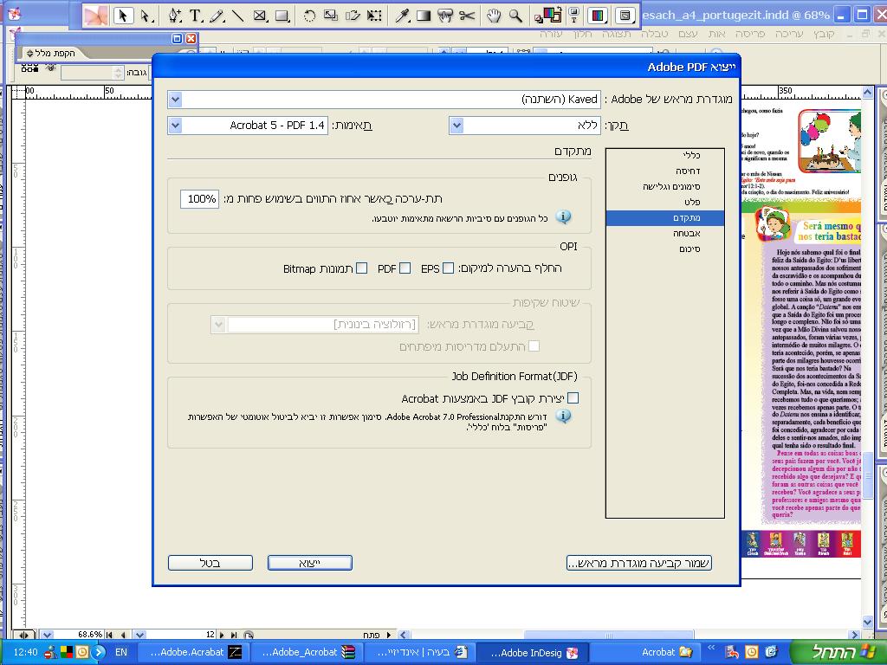Image resolution: width=887 pixels, height=665 pixels.
Task: Select דחיסה (Compression) in the category list
Action: pyautogui.click(x=664, y=171)
